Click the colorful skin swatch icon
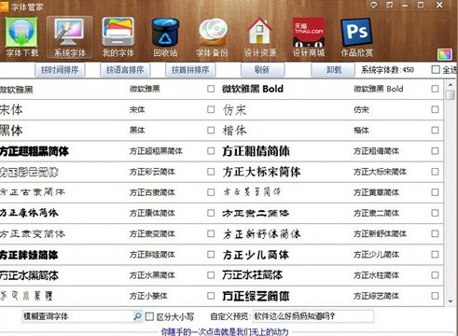Image resolution: width=458 pixels, height=336 pixels. point(444,54)
